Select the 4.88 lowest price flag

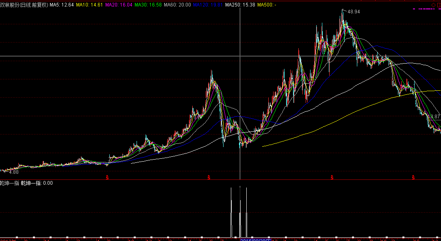click(x=14, y=172)
